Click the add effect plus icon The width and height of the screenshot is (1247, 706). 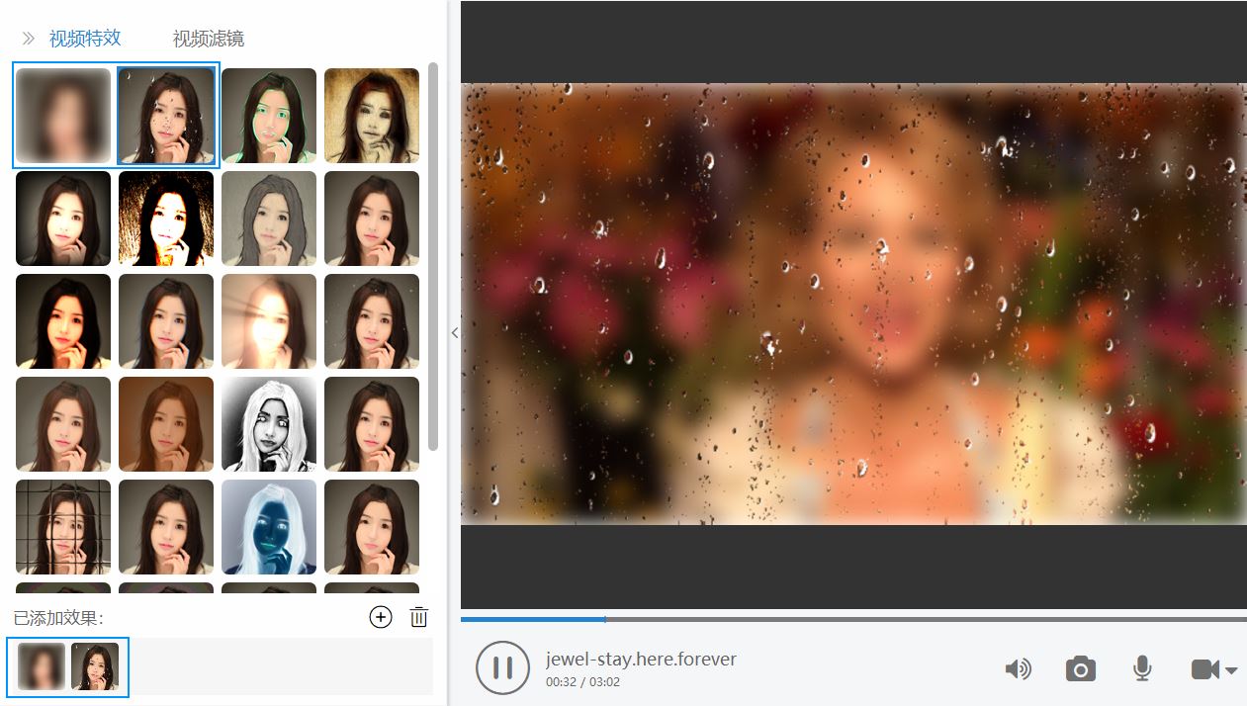click(381, 617)
